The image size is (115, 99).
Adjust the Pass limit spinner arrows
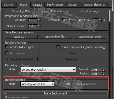pyautogui.click(x=39, y=20)
